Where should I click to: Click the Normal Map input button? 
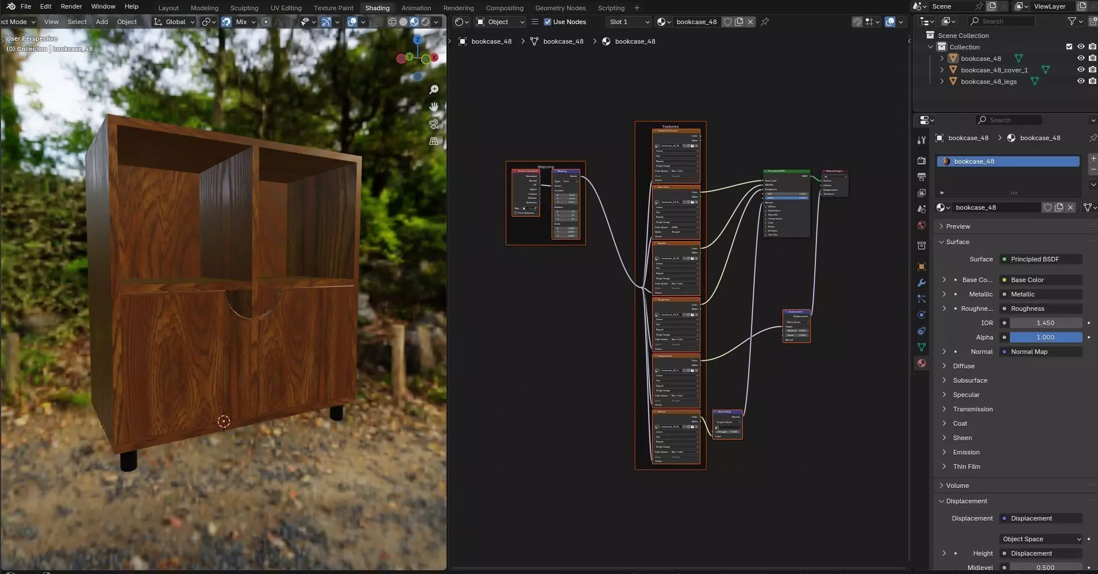point(1041,352)
